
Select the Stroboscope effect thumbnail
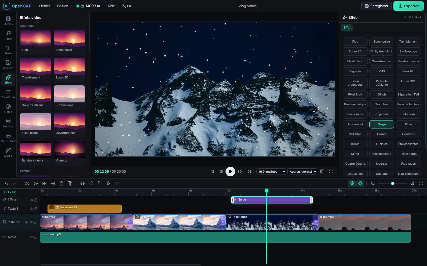tap(69, 96)
